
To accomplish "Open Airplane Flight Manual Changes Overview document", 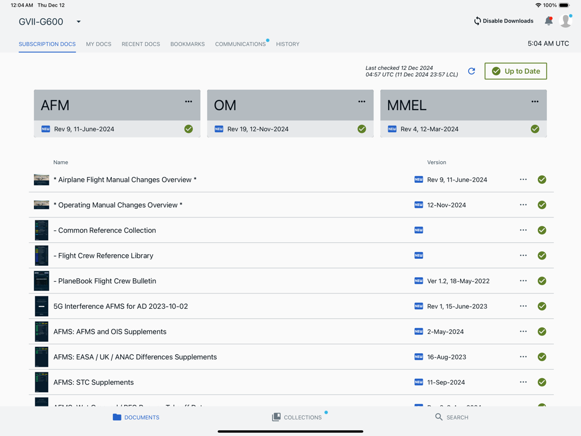I will tap(125, 179).
